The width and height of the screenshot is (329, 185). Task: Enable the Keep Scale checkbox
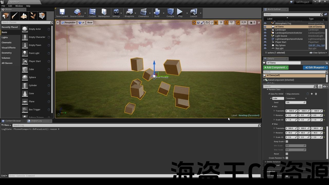[287, 142]
